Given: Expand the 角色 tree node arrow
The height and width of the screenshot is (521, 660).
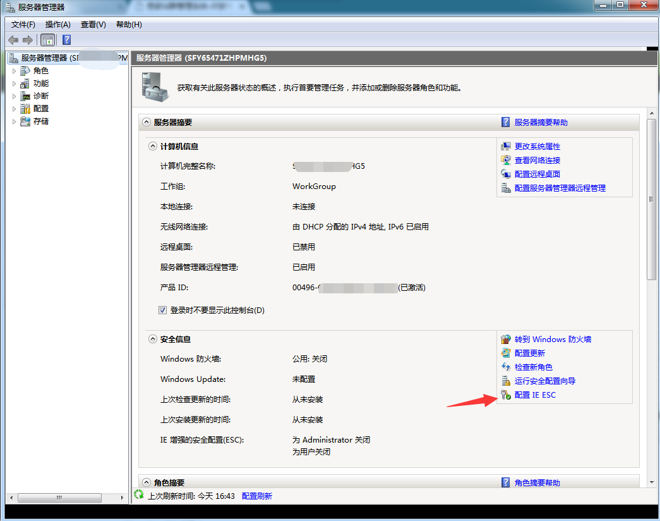Looking at the screenshot, I should [14, 71].
